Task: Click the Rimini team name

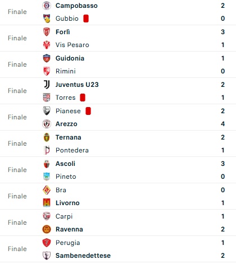Action: click(66, 71)
